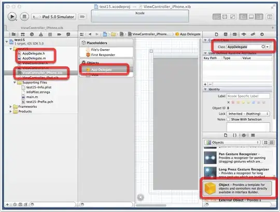Open the related files menu in jump bar
Viewport: 280px width, 212px height.
tap(82, 34)
